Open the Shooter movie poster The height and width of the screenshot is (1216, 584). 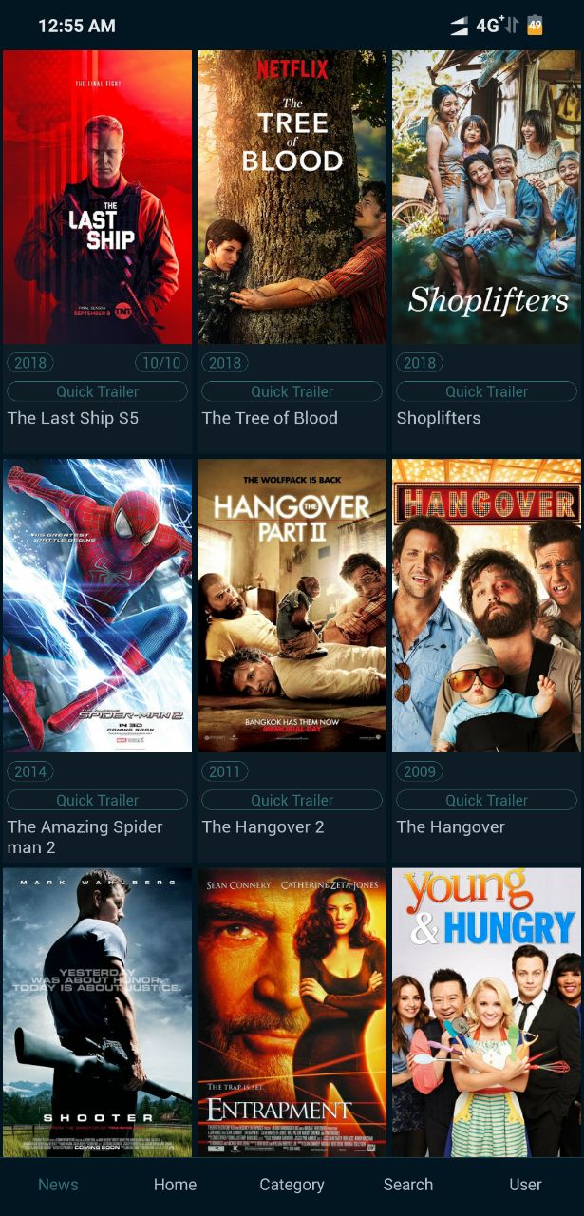point(97,1013)
